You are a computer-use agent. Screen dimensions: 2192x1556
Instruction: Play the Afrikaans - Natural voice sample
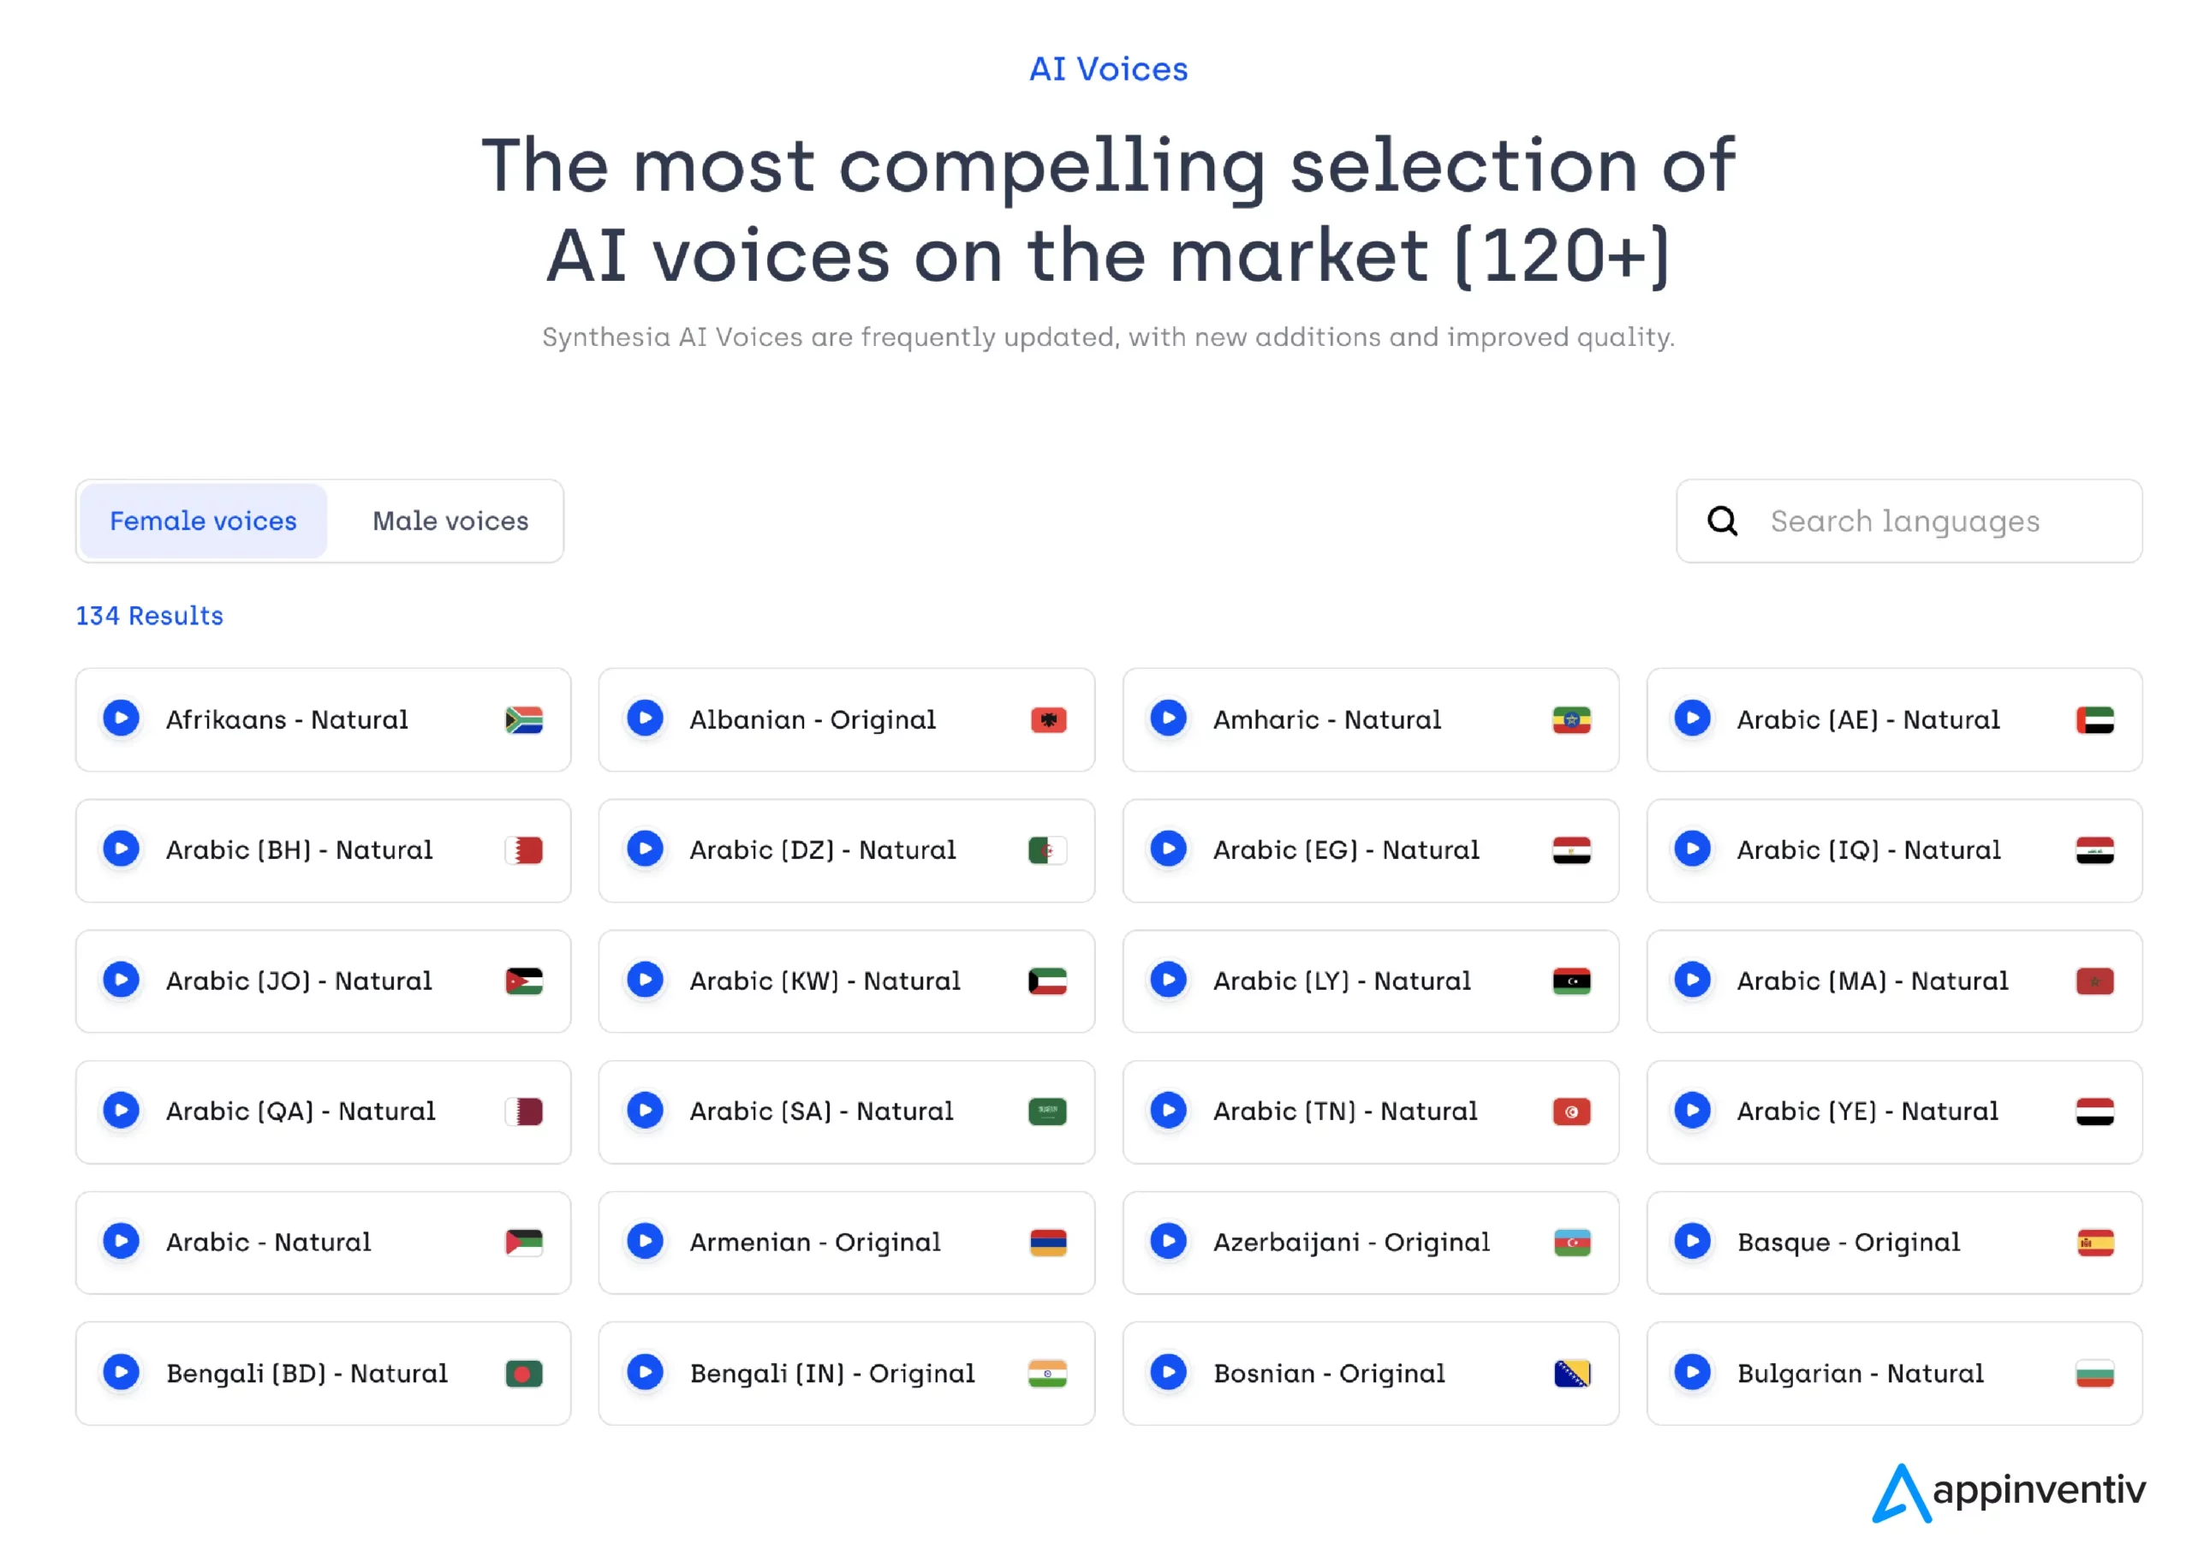click(122, 718)
